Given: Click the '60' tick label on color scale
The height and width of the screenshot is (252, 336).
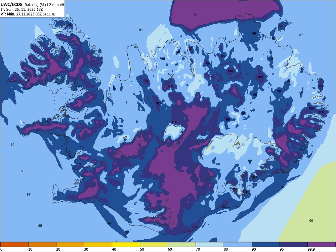Looking at the screenshot, I should click(170, 249).
